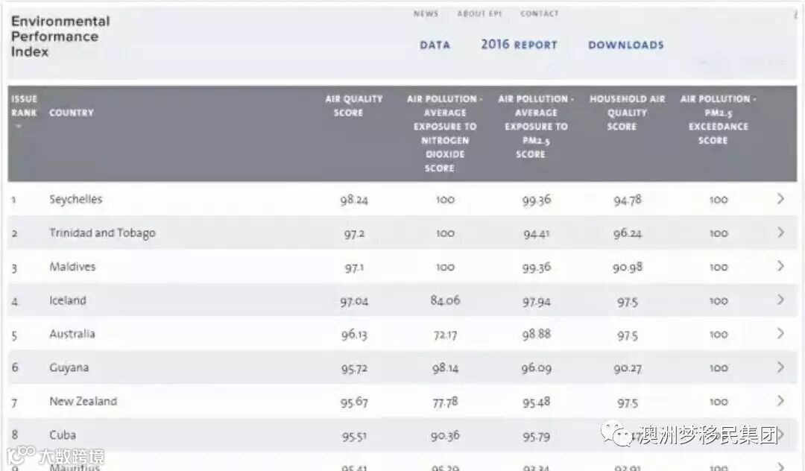Open the Environmental Performance Index home logo
805x471 pixels.
[60, 37]
